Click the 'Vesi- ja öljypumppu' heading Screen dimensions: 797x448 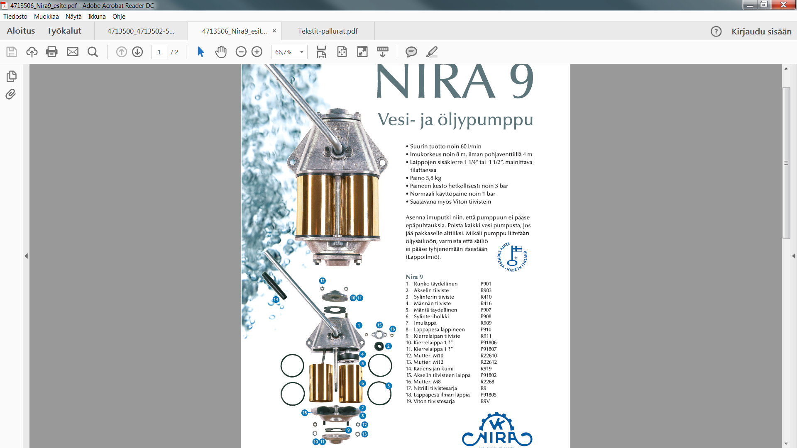tap(455, 120)
